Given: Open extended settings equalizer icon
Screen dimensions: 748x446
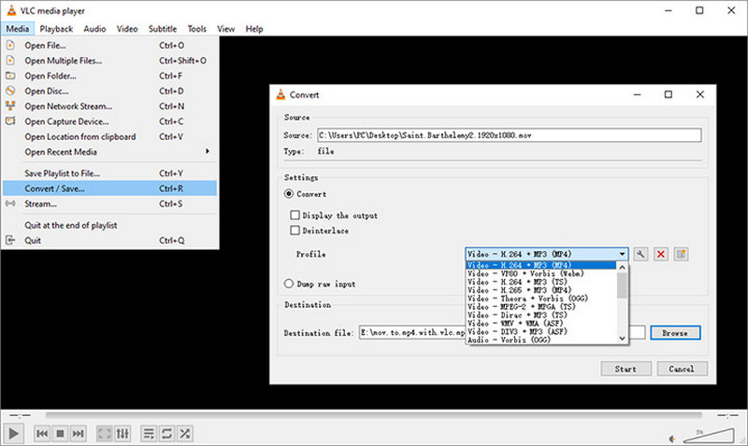Looking at the screenshot, I should pos(122,434).
